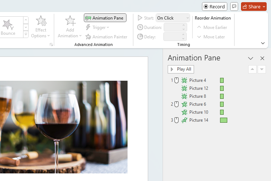
Task: Collapse the ribbon with the chevron
Action: click(x=263, y=43)
